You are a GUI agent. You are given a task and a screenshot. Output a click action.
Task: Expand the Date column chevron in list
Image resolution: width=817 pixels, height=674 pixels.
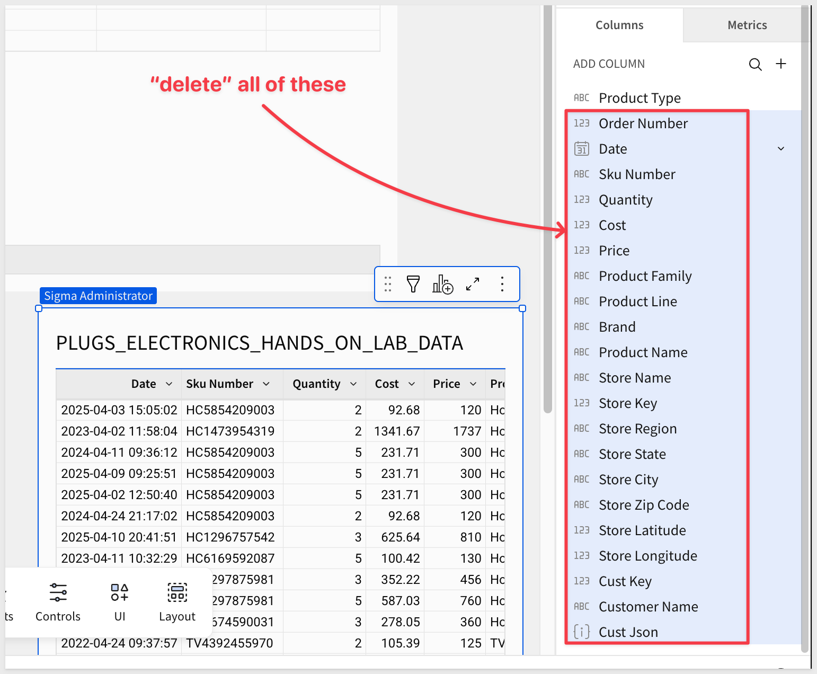click(x=780, y=149)
